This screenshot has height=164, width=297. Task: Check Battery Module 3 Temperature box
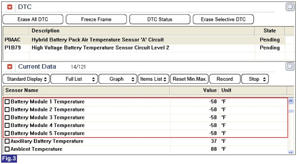pyautogui.click(x=7, y=118)
